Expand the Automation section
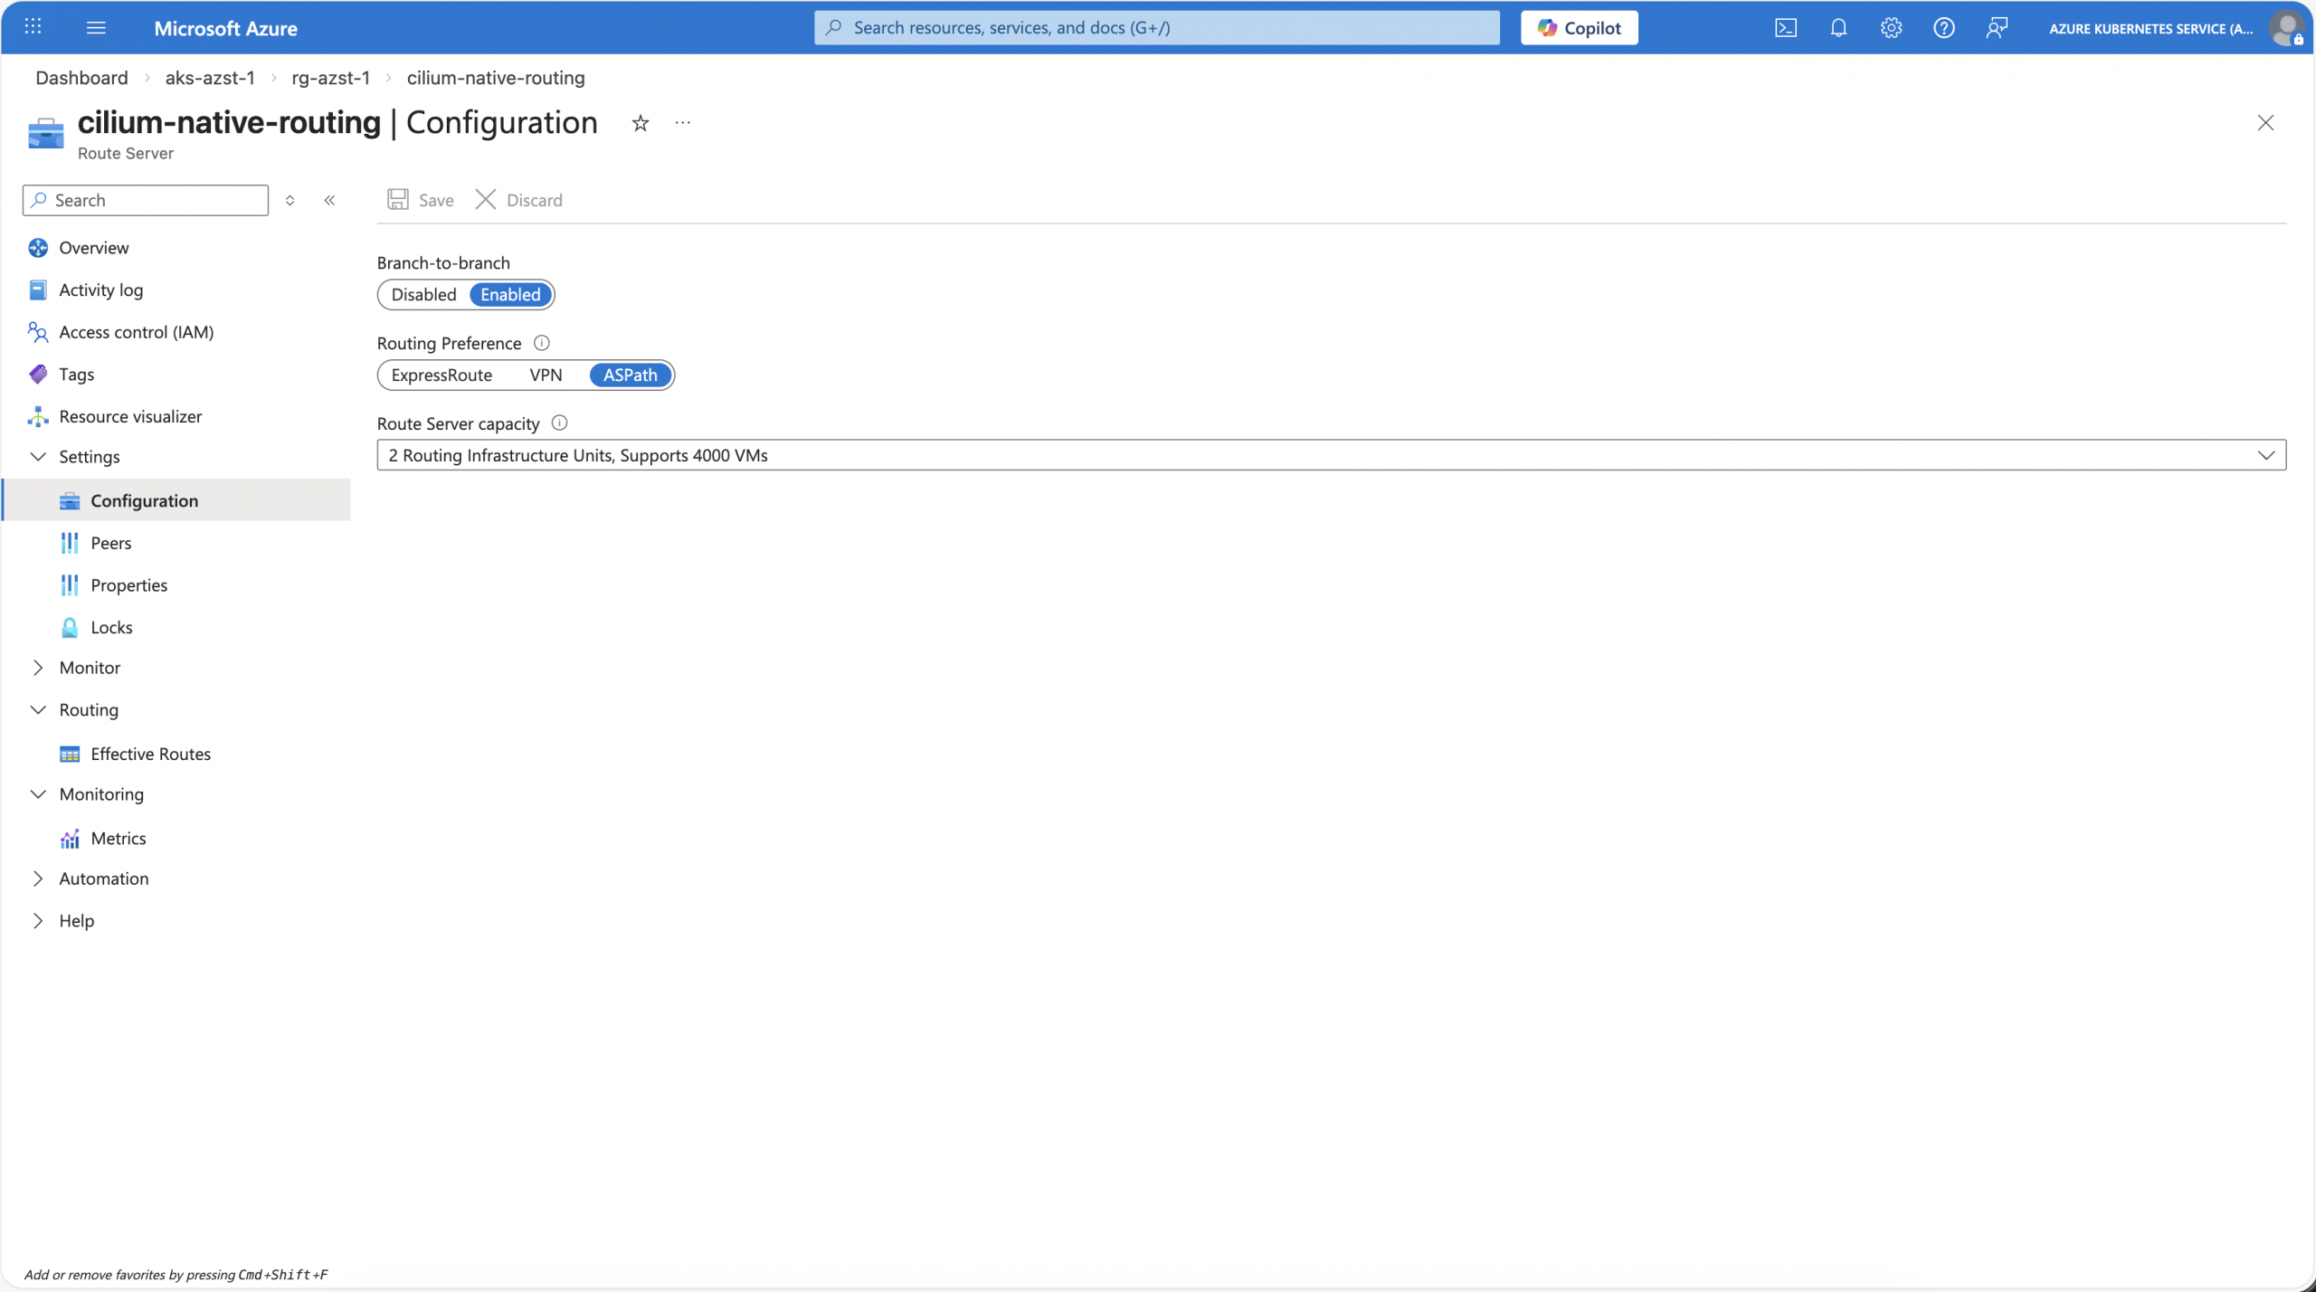Image resolution: width=2316 pixels, height=1292 pixels. tap(103, 879)
